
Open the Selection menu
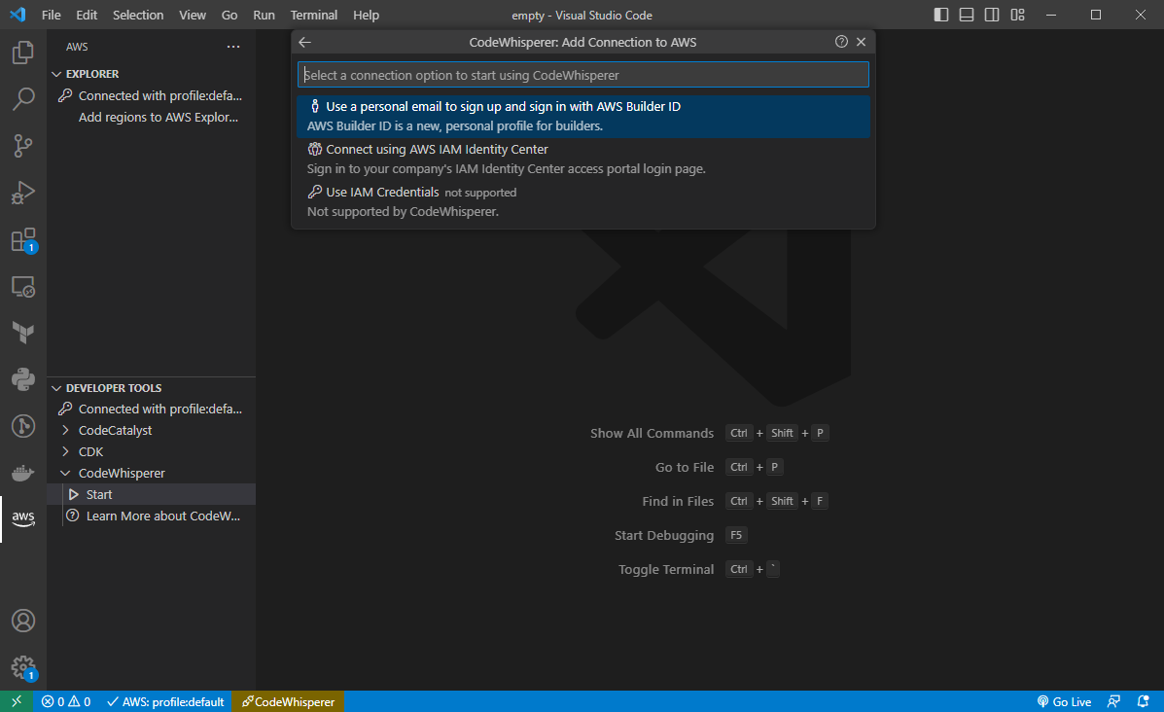[x=138, y=15]
